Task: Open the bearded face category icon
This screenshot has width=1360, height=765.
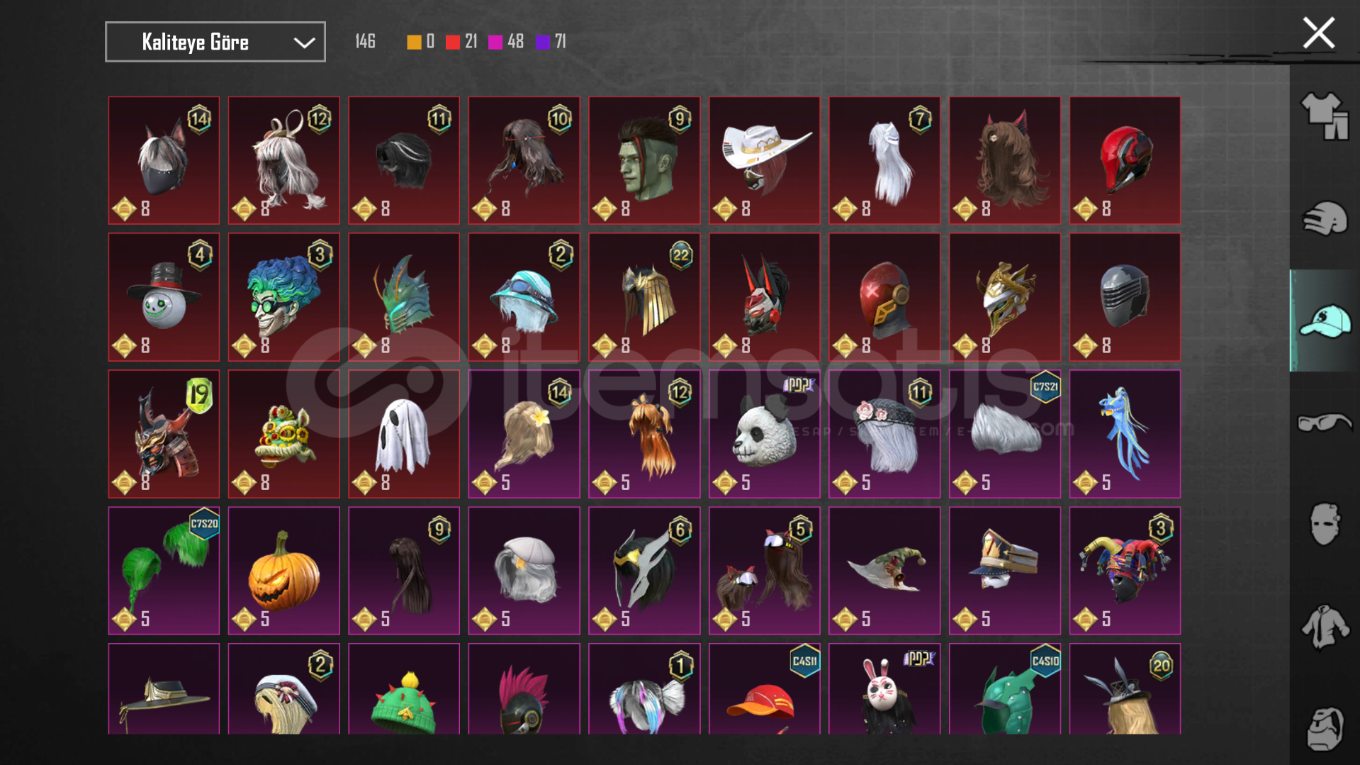Action: click(x=1324, y=729)
